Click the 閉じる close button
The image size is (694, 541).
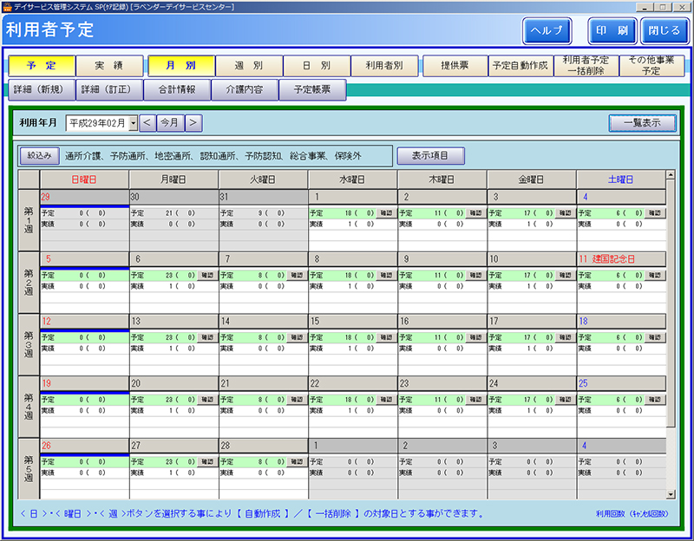click(664, 30)
